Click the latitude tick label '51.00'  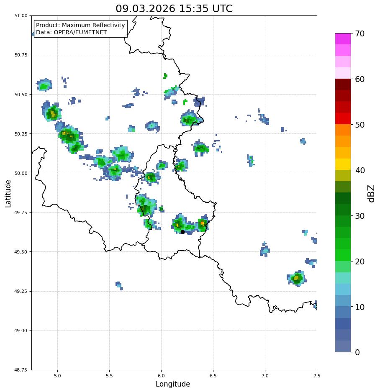click(21, 15)
